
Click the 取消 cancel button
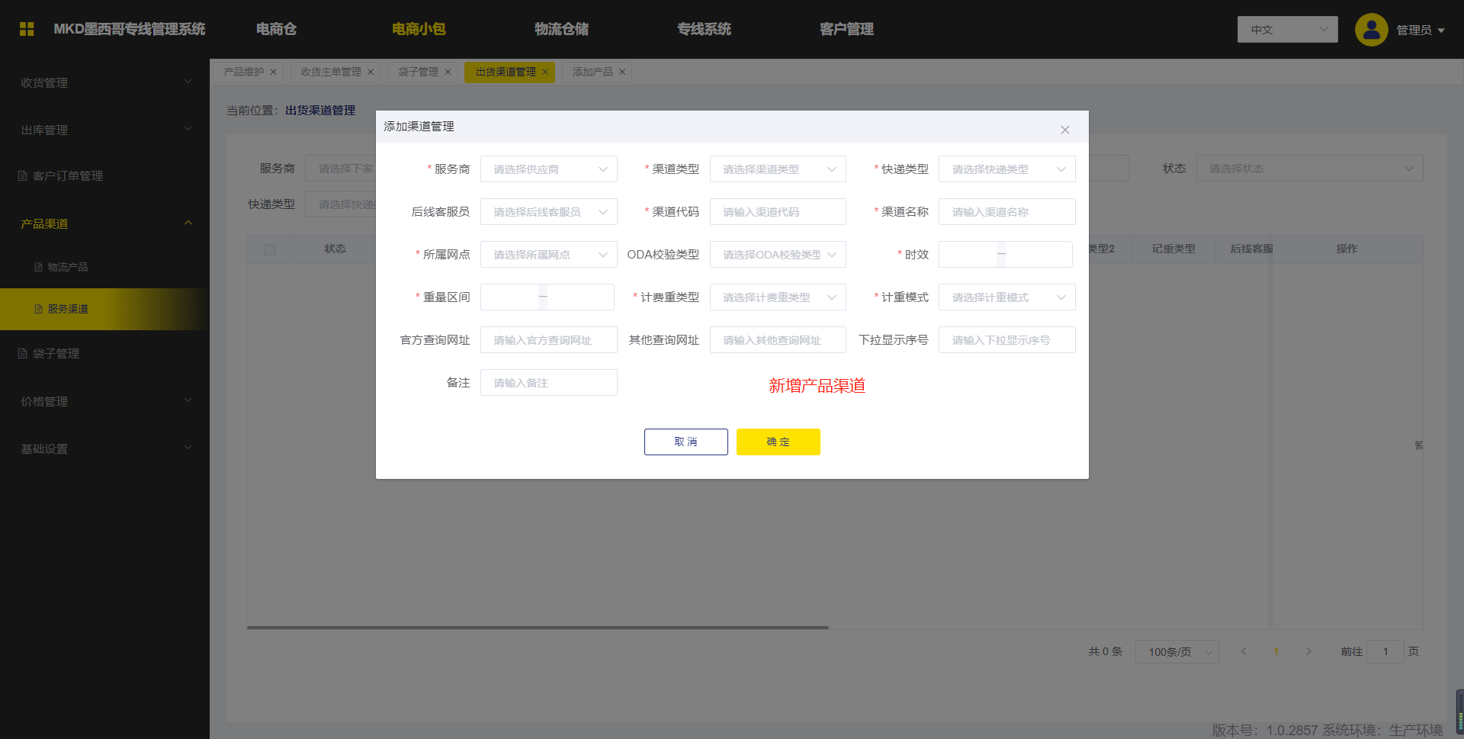tap(685, 442)
